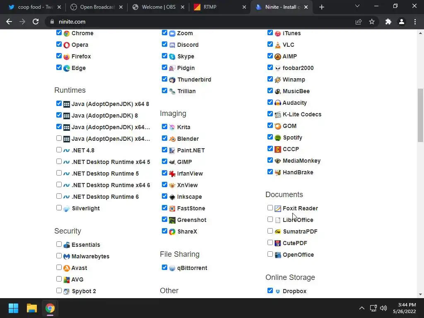The height and width of the screenshot is (318, 424).
Task: Open Chrome extensions puzzle icon
Action: pos(388,22)
